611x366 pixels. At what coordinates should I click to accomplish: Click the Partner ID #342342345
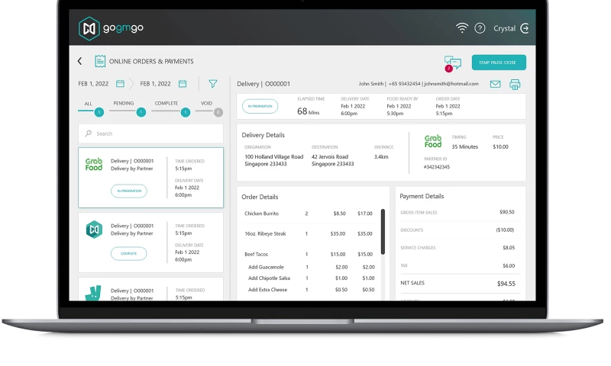pyautogui.click(x=437, y=167)
